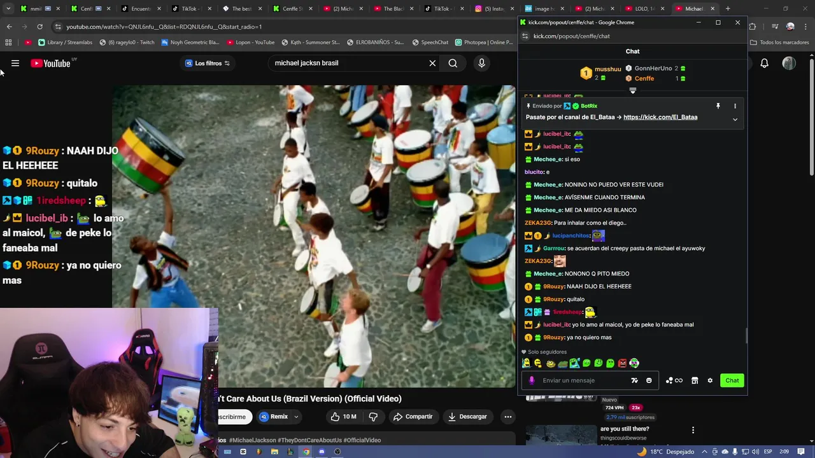Open 7TV emote picker in chat
815x458 pixels.
[x=634, y=380]
